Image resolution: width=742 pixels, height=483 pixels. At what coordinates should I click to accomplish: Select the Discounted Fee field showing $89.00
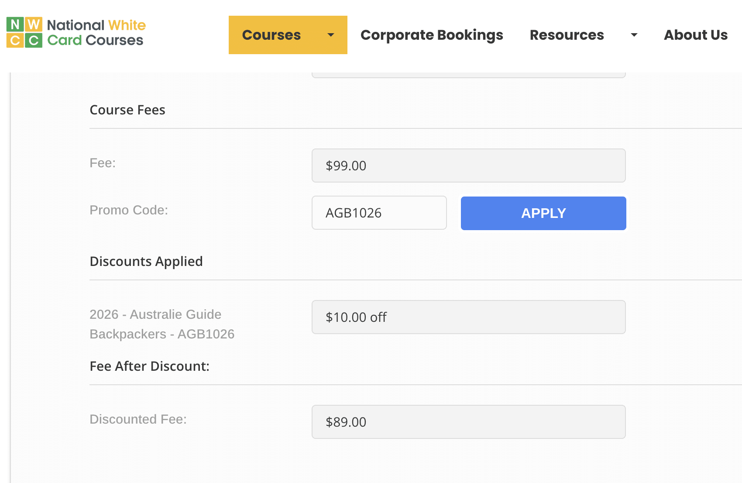[468, 422]
